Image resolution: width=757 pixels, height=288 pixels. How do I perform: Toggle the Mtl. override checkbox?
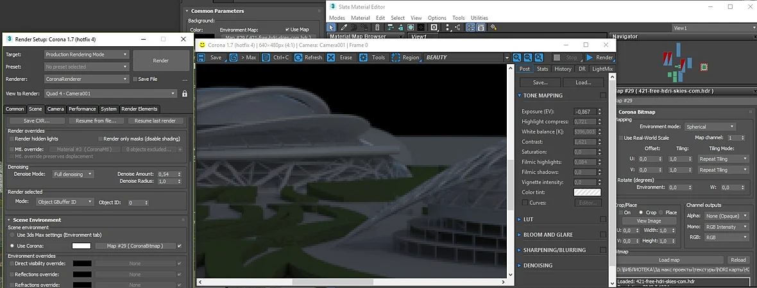click(12, 149)
